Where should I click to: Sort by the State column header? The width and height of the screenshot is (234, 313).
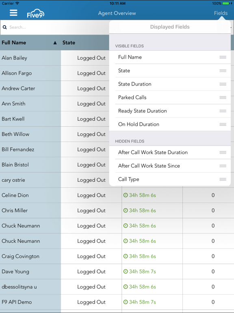coord(69,42)
